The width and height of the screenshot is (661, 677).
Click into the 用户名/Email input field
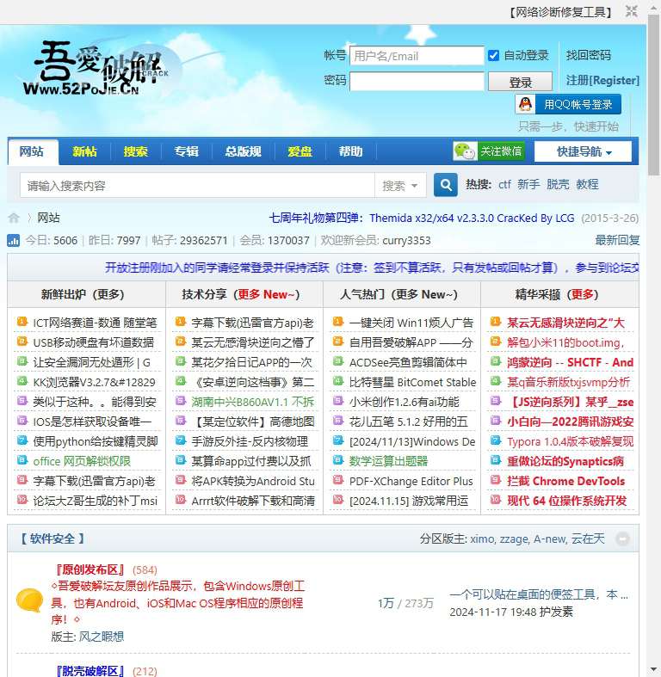coord(417,56)
